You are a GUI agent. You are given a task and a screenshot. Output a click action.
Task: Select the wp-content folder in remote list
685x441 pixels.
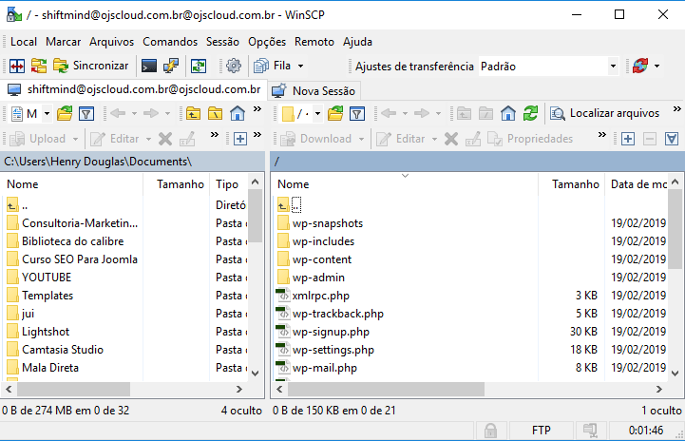(x=320, y=259)
